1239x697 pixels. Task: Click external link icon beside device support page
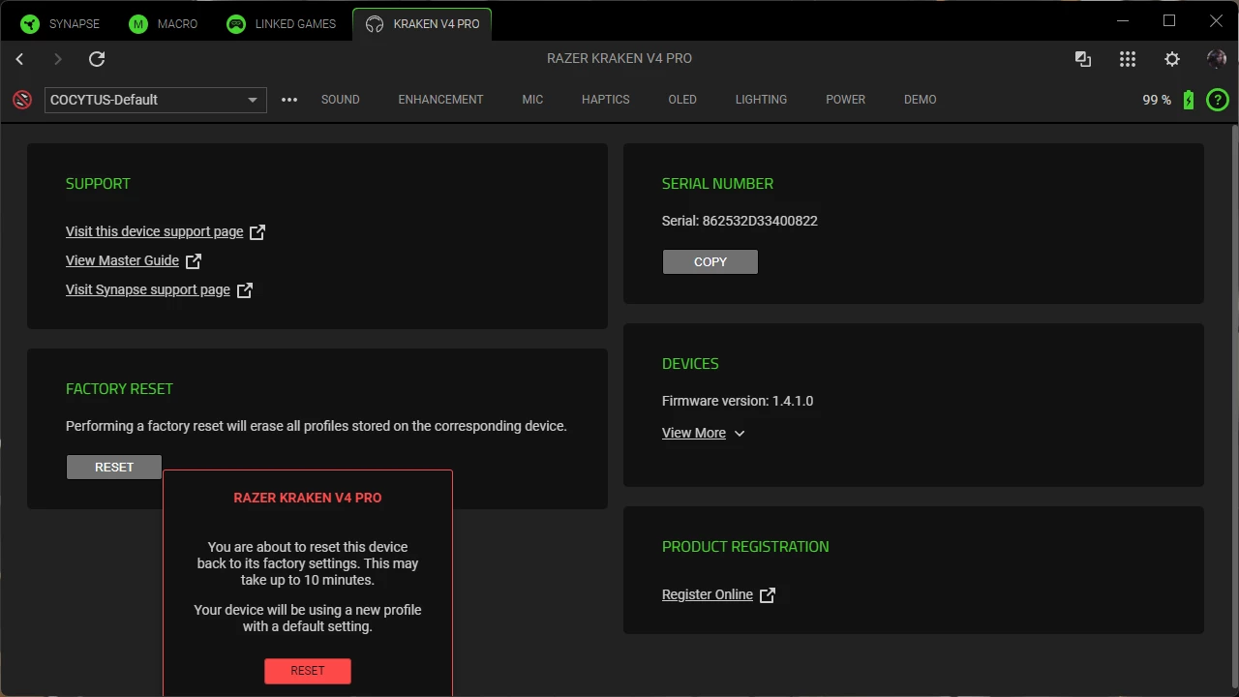[257, 232]
